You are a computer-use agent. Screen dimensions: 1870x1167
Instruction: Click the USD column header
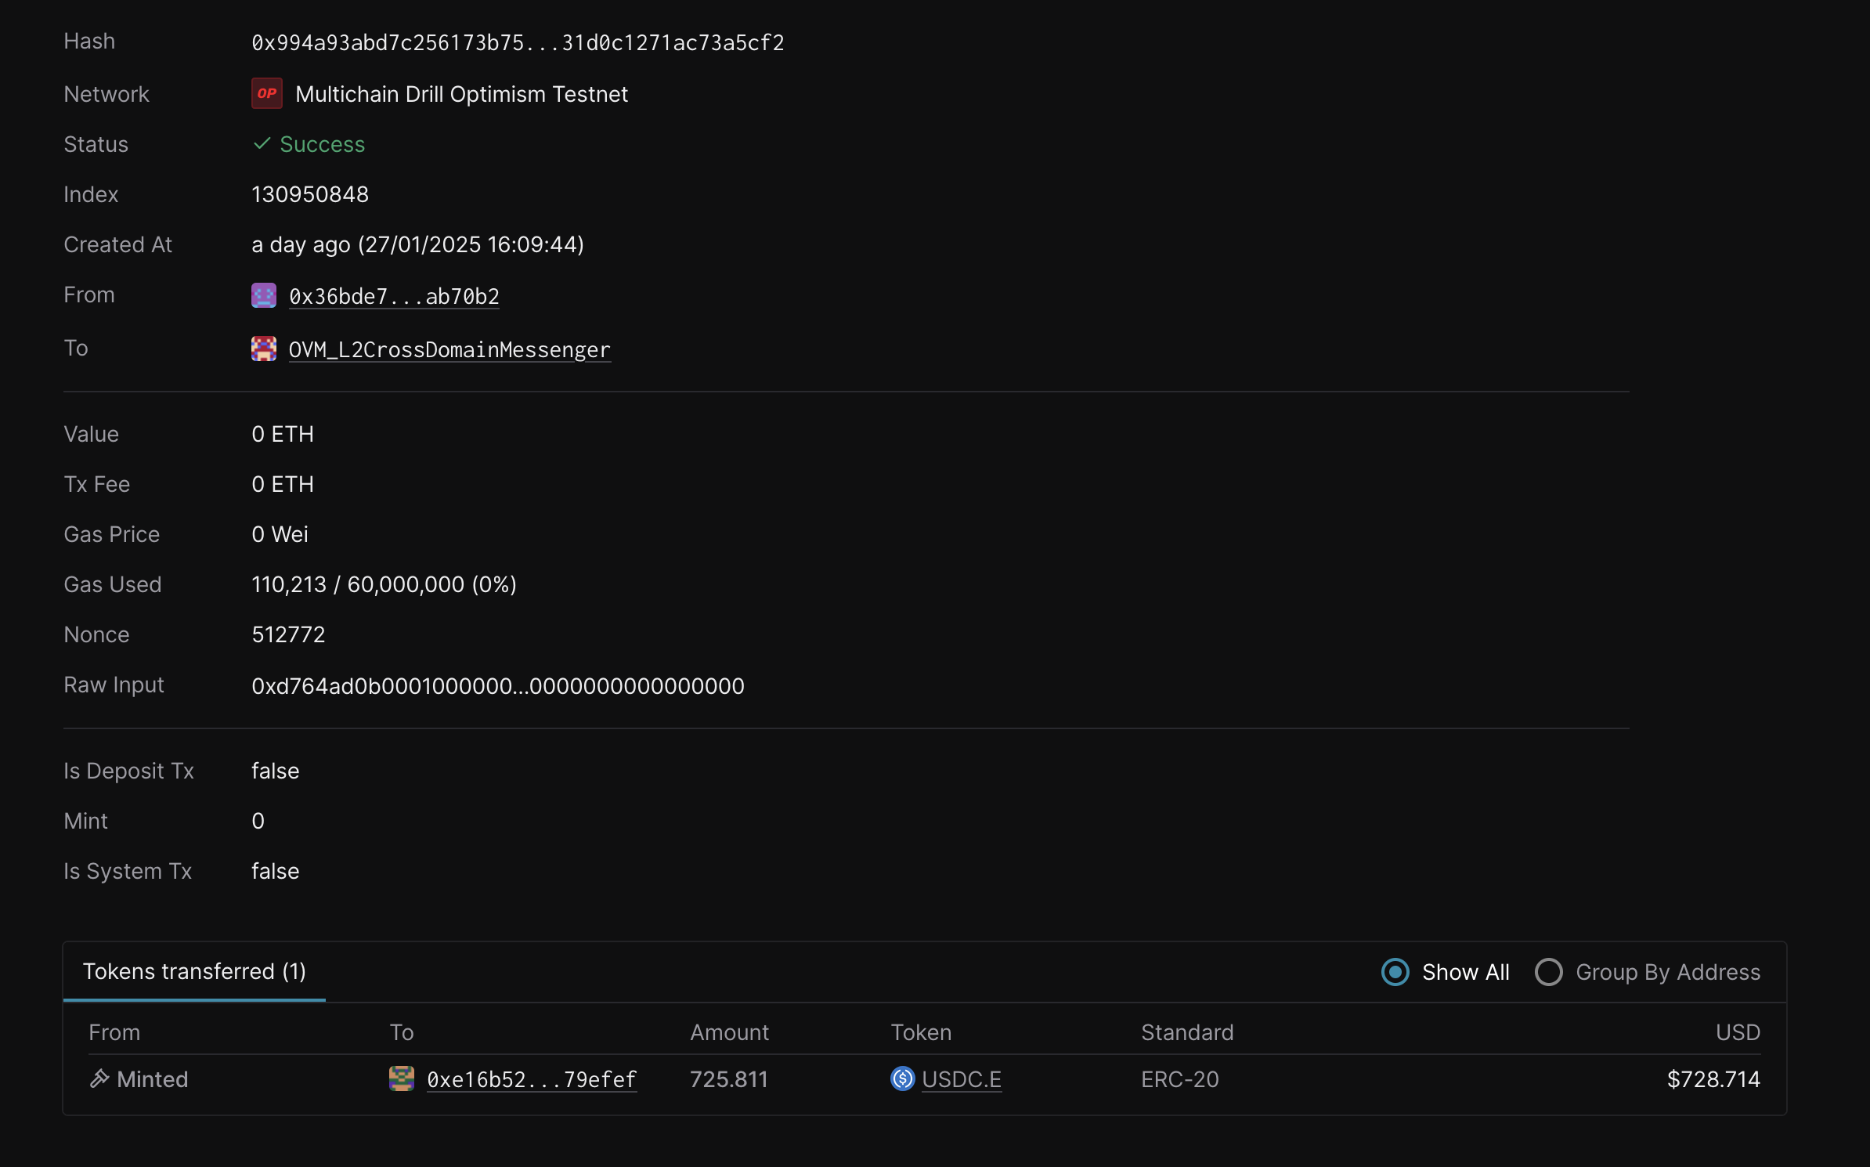tap(1738, 1032)
